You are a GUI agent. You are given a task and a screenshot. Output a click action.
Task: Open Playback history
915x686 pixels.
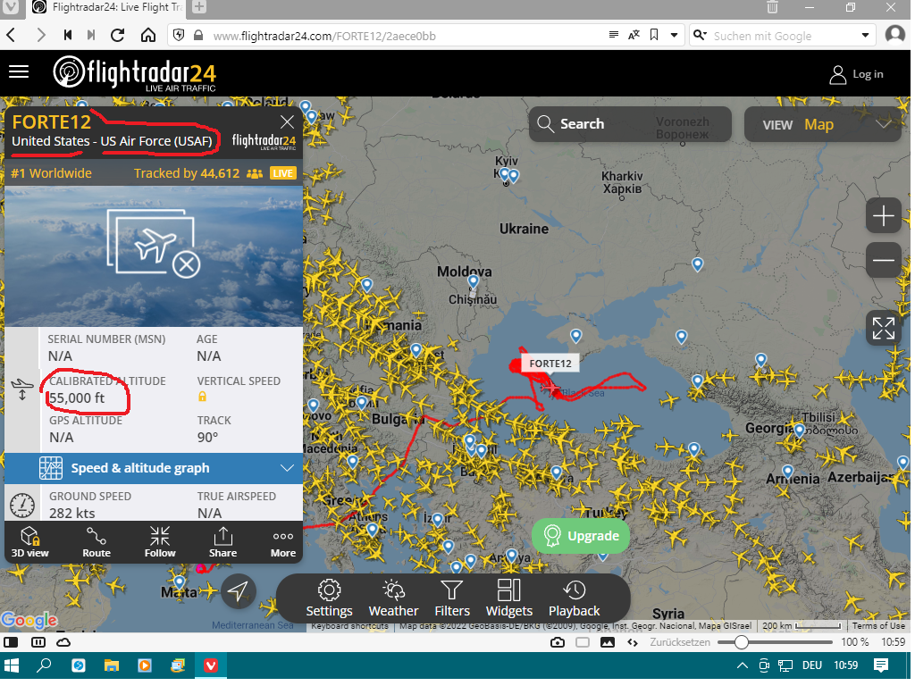pyautogui.click(x=575, y=599)
